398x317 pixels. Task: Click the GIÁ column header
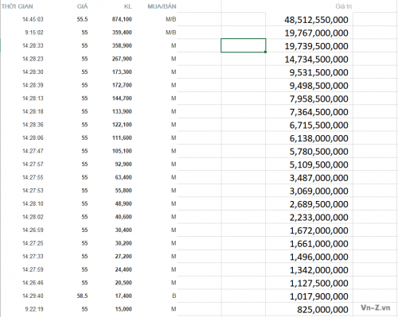(82, 6)
